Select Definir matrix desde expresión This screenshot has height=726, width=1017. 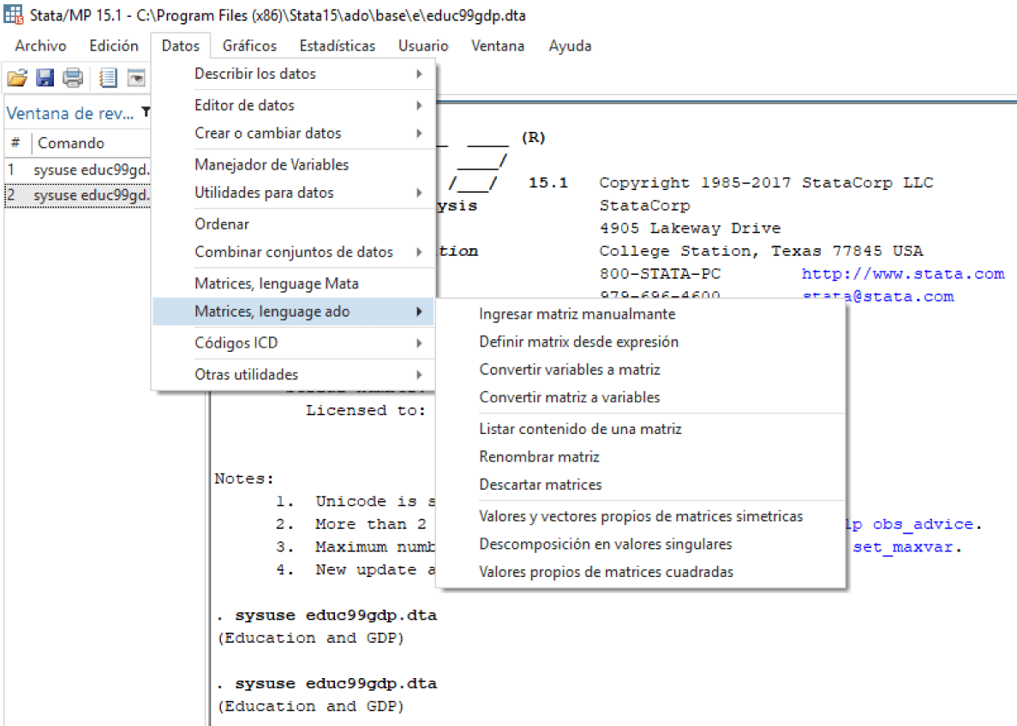(x=641, y=342)
